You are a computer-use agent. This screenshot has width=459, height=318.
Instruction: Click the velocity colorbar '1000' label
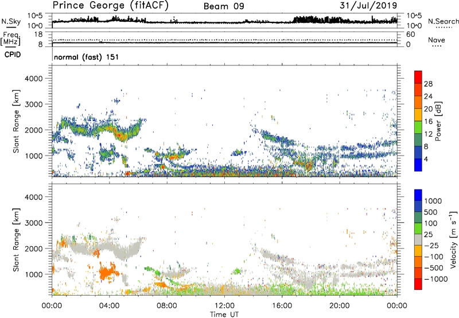pos(433,201)
